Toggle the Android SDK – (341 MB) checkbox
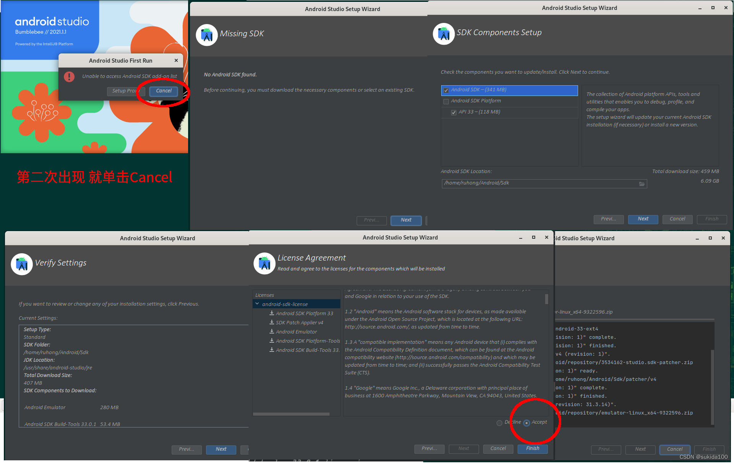The image size is (734, 463). 446,91
